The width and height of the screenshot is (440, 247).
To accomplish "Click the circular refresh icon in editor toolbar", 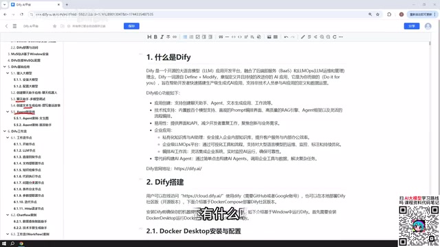I will [x=335, y=37].
